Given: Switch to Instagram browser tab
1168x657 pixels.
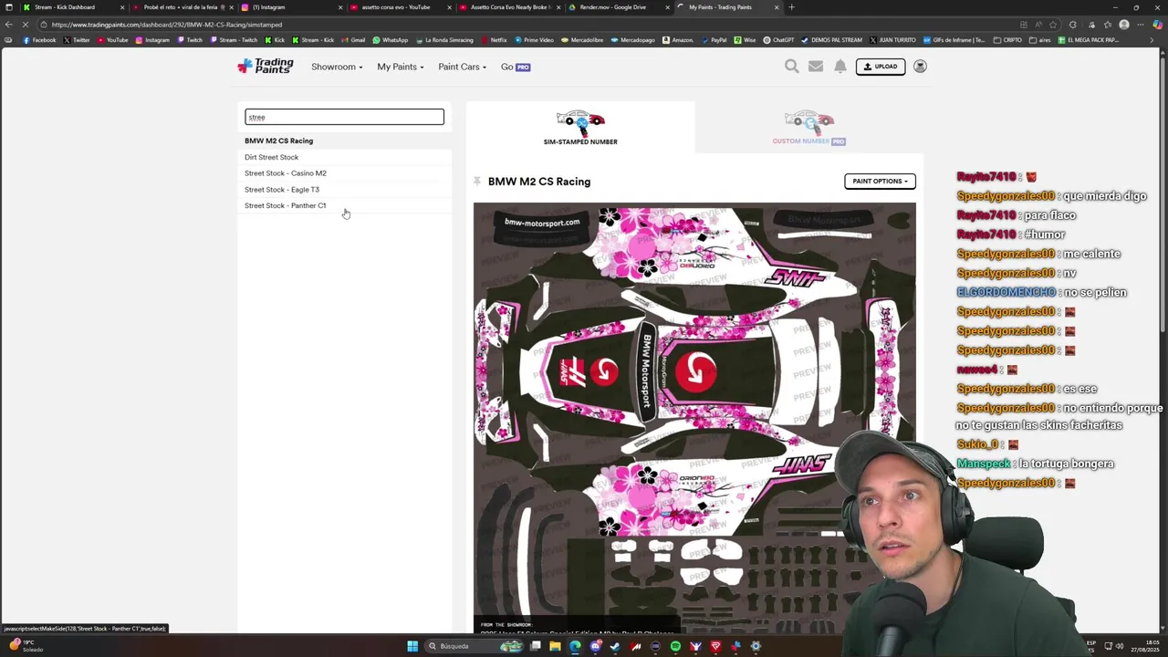Looking at the screenshot, I should pos(292,7).
